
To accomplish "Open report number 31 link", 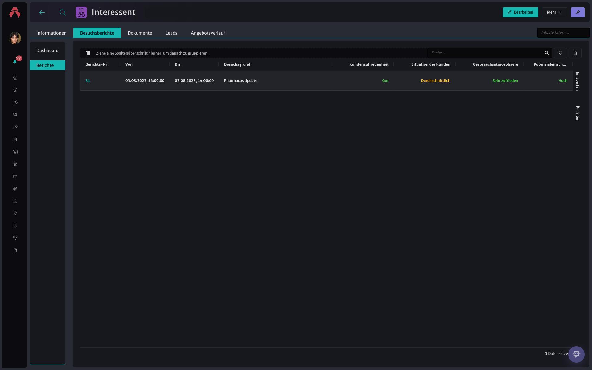I will tap(88, 81).
